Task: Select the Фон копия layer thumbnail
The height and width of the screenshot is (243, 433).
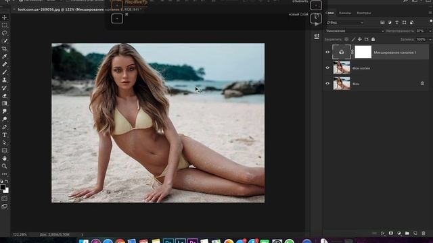Action: pyautogui.click(x=342, y=67)
